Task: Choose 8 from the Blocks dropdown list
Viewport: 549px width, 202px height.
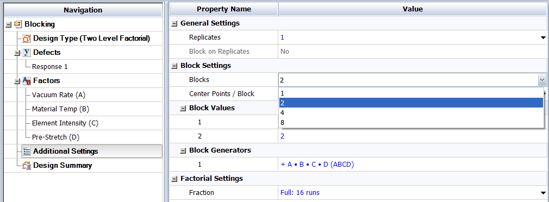Action: 411,122
